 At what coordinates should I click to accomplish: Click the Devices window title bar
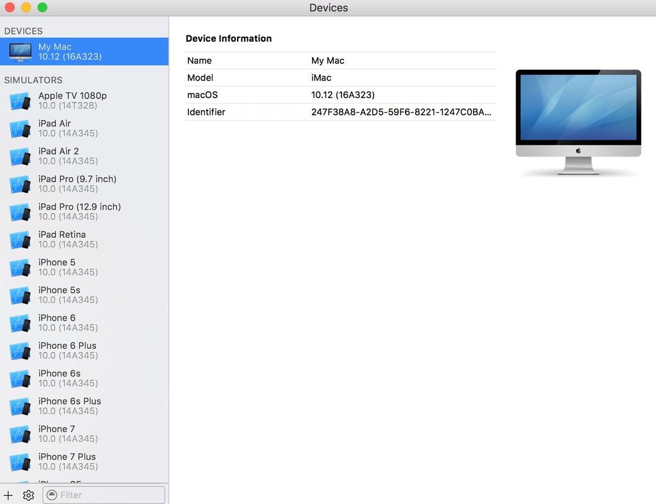[328, 8]
